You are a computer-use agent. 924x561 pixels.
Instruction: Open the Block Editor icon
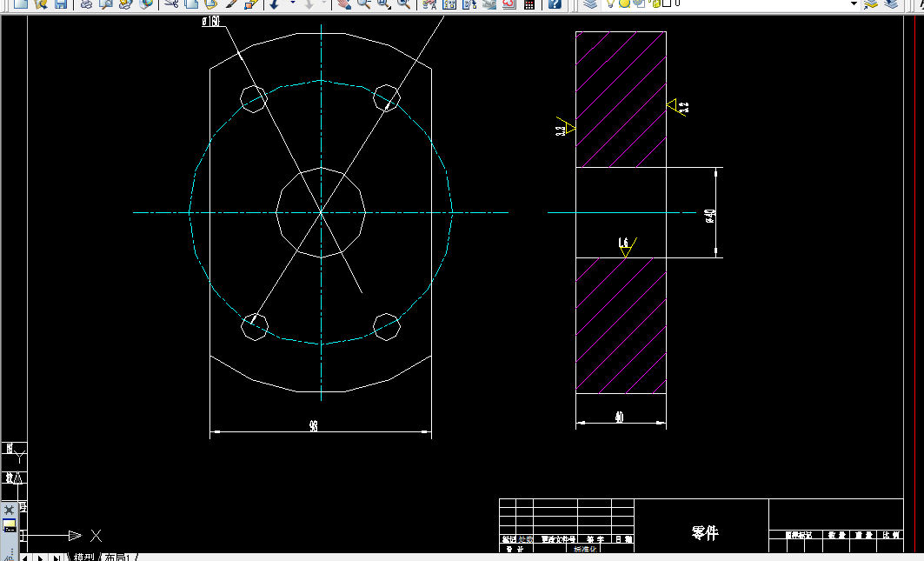click(x=251, y=3)
